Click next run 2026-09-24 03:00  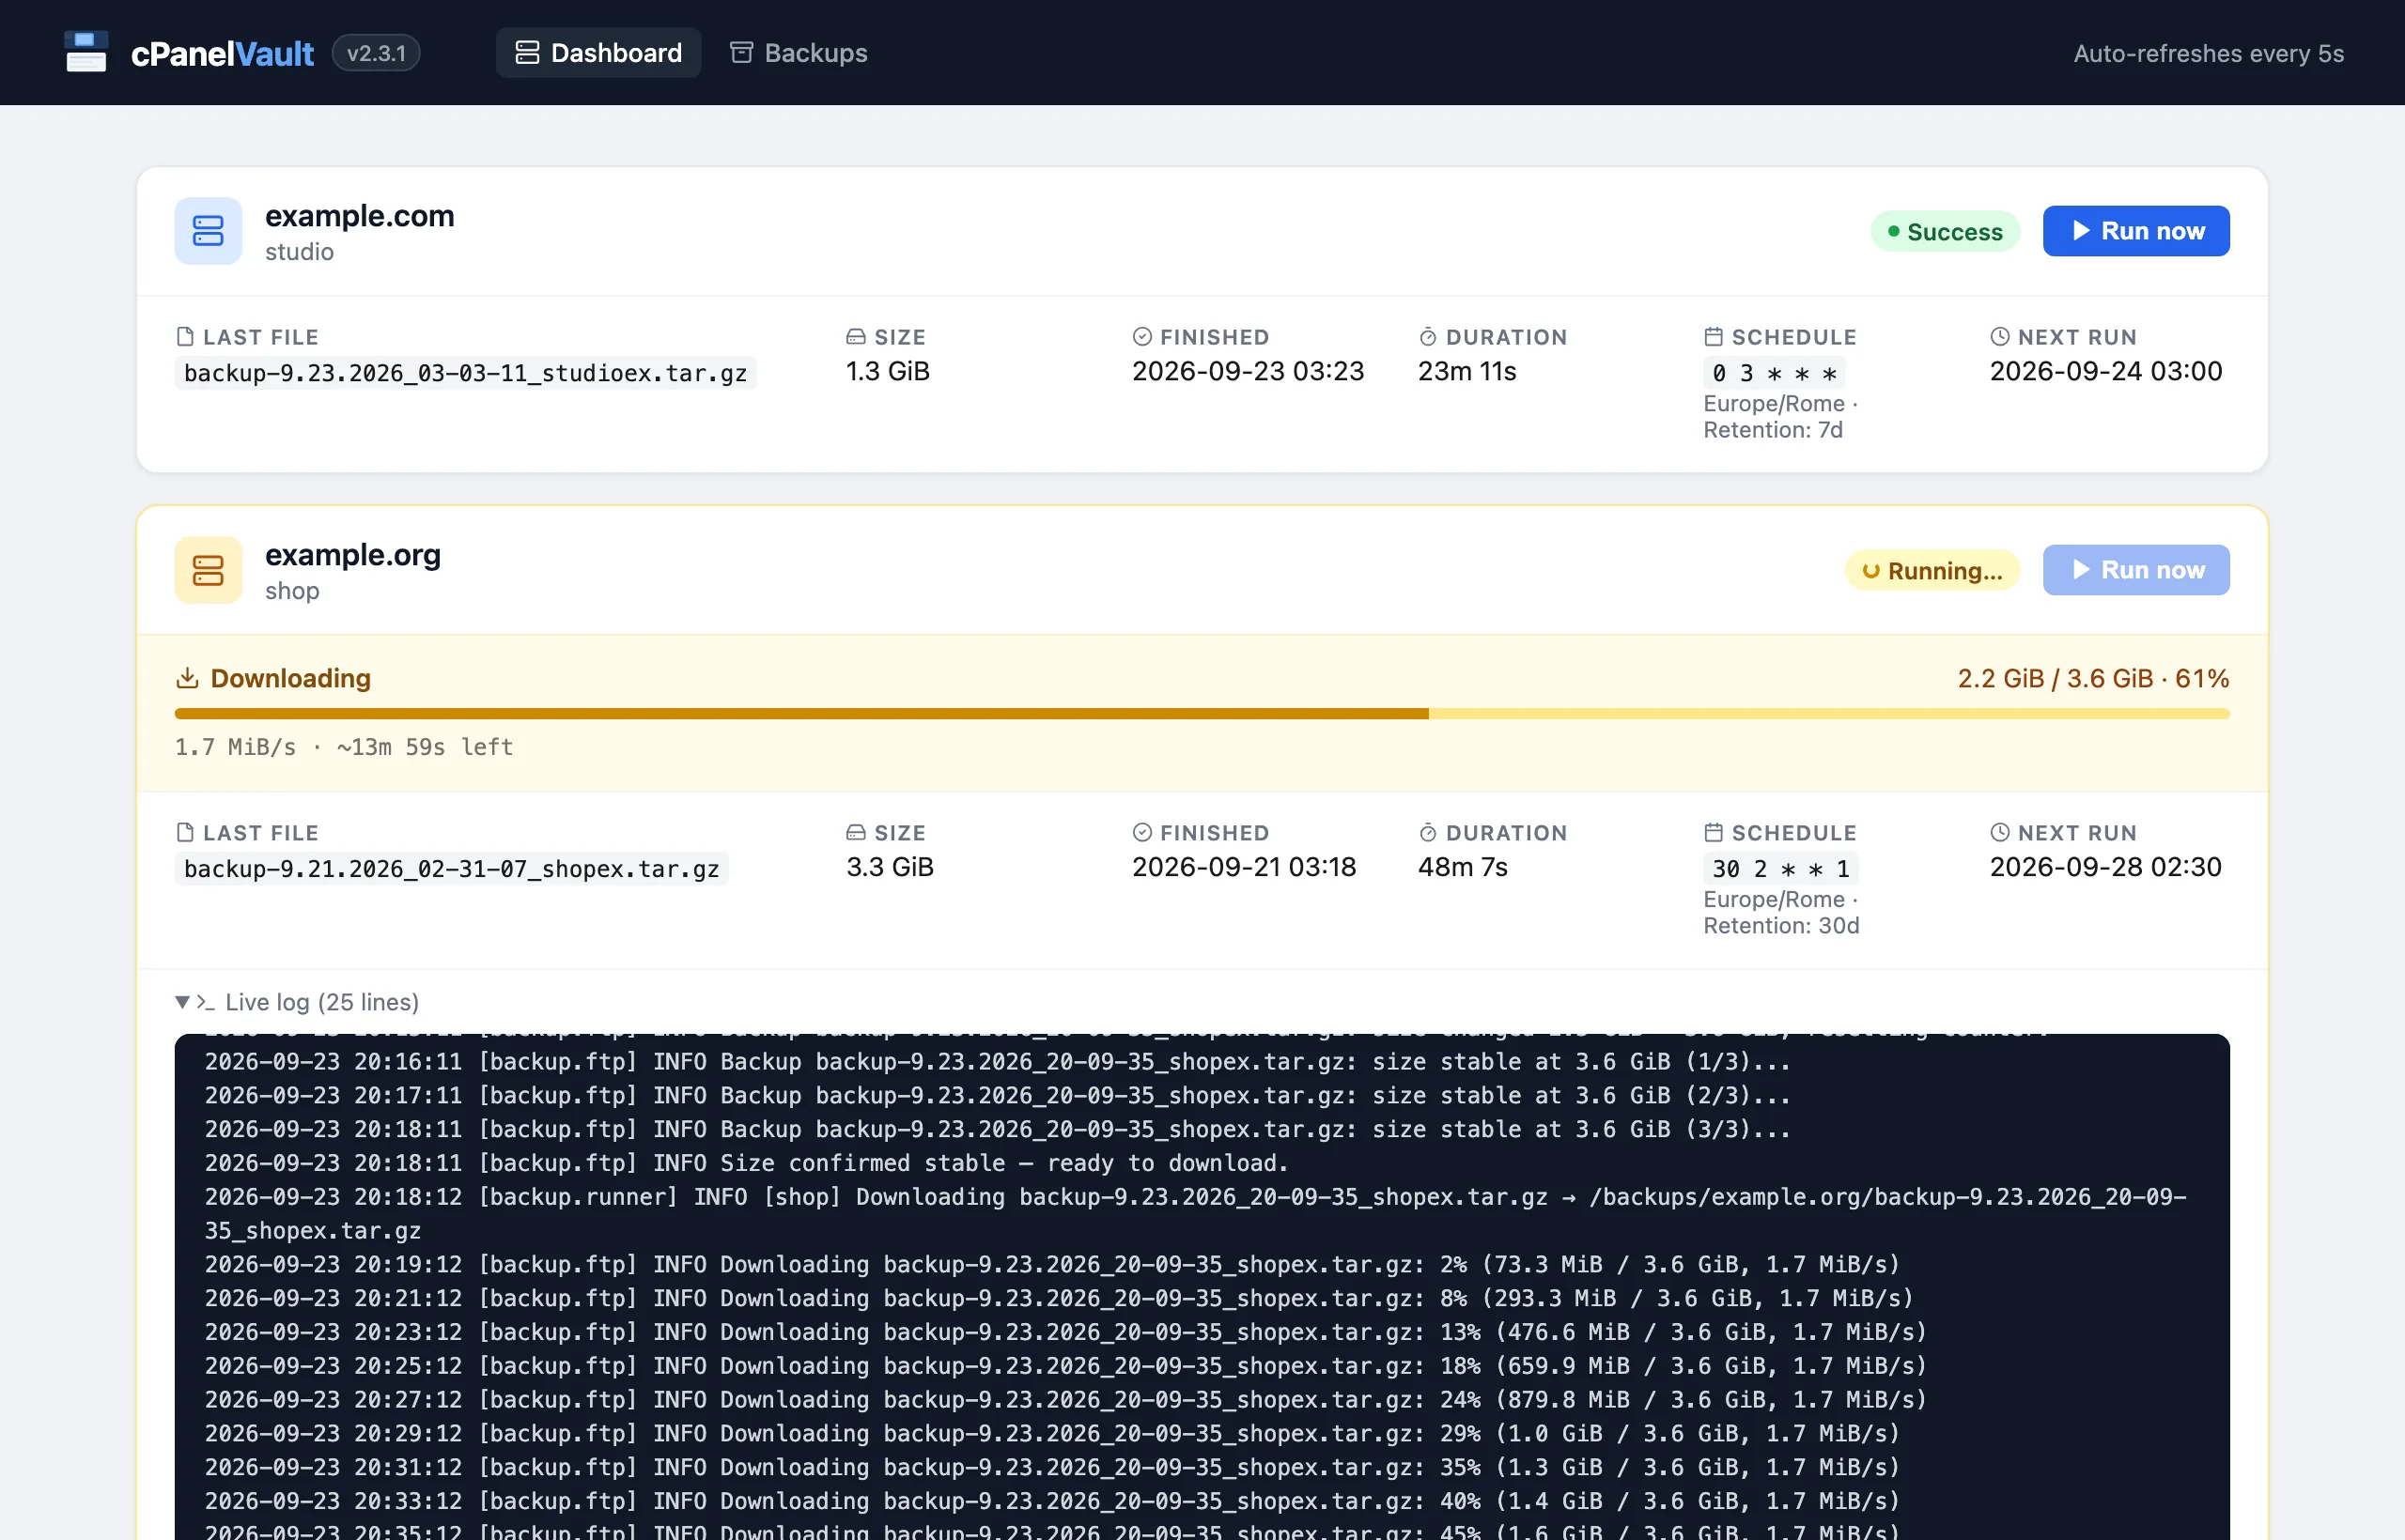click(2106, 372)
